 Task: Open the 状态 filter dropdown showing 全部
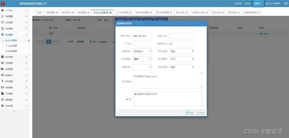point(108,20)
